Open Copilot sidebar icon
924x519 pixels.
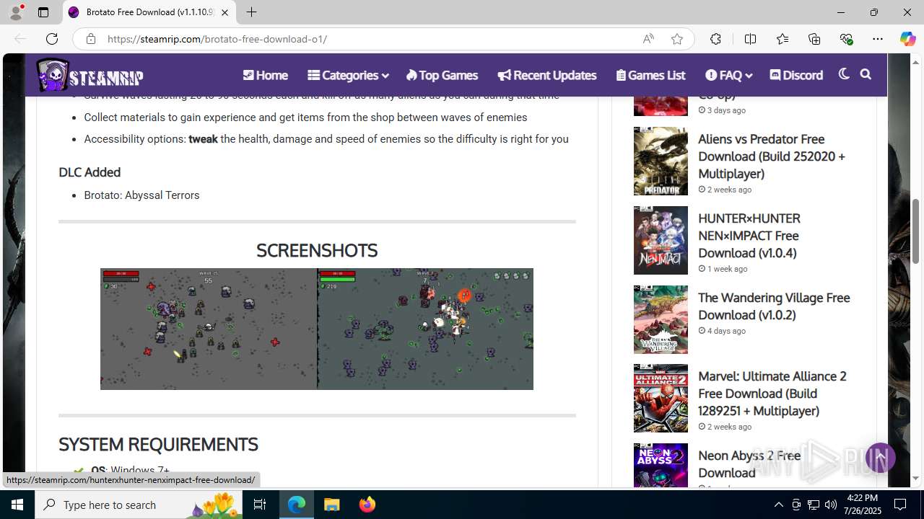coord(907,39)
